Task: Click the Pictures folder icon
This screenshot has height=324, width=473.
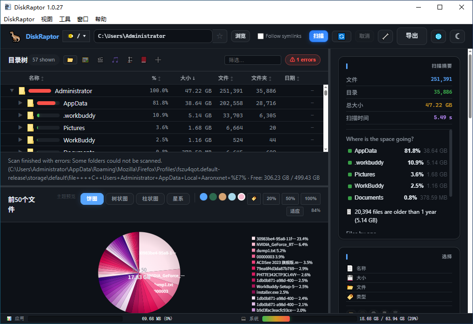Action: pos(30,128)
